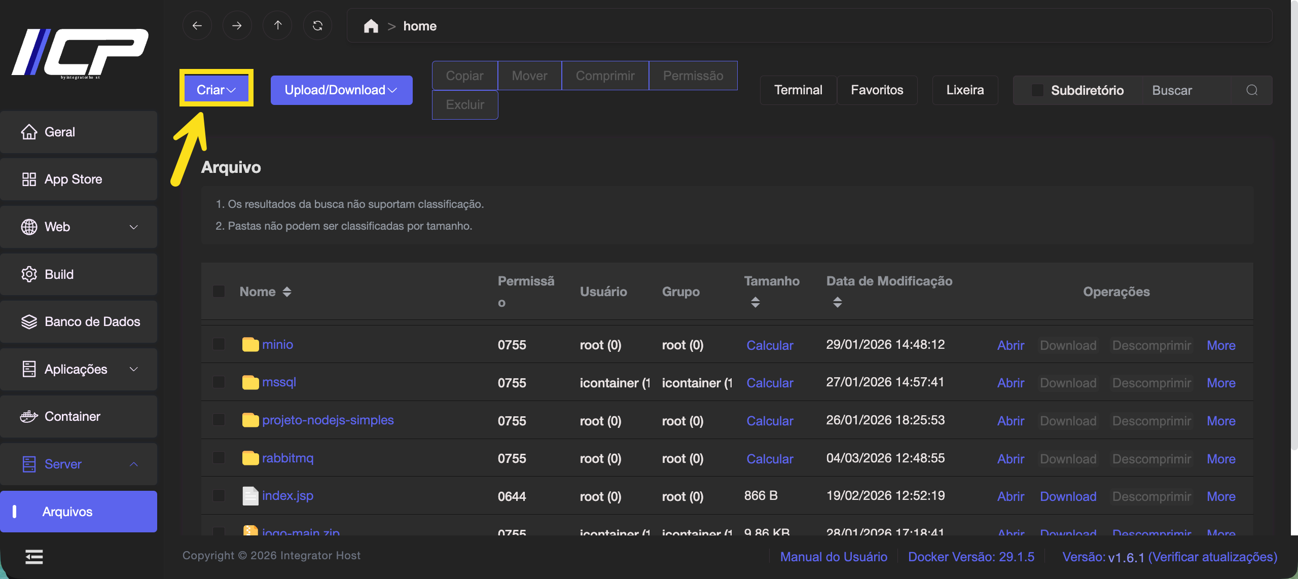Image resolution: width=1298 pixels, height=579 pixels.
Task: Open the App Store sidebar item
Action: pyautogui.click(x=79, y=179)
